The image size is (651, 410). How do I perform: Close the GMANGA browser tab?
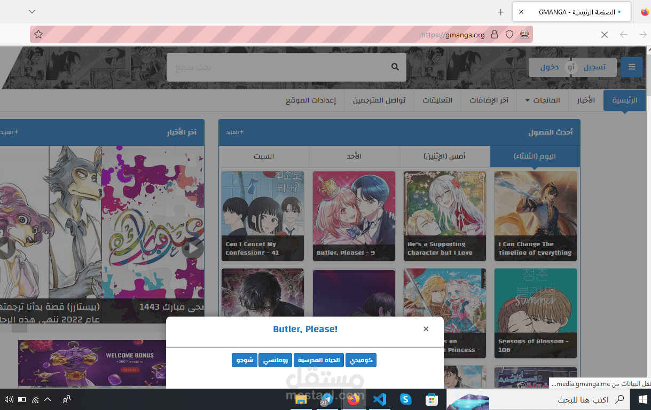521,12
